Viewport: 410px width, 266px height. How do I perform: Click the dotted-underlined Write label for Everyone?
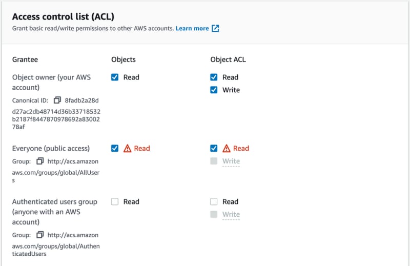pyautogui.click(x=231, y=161)
